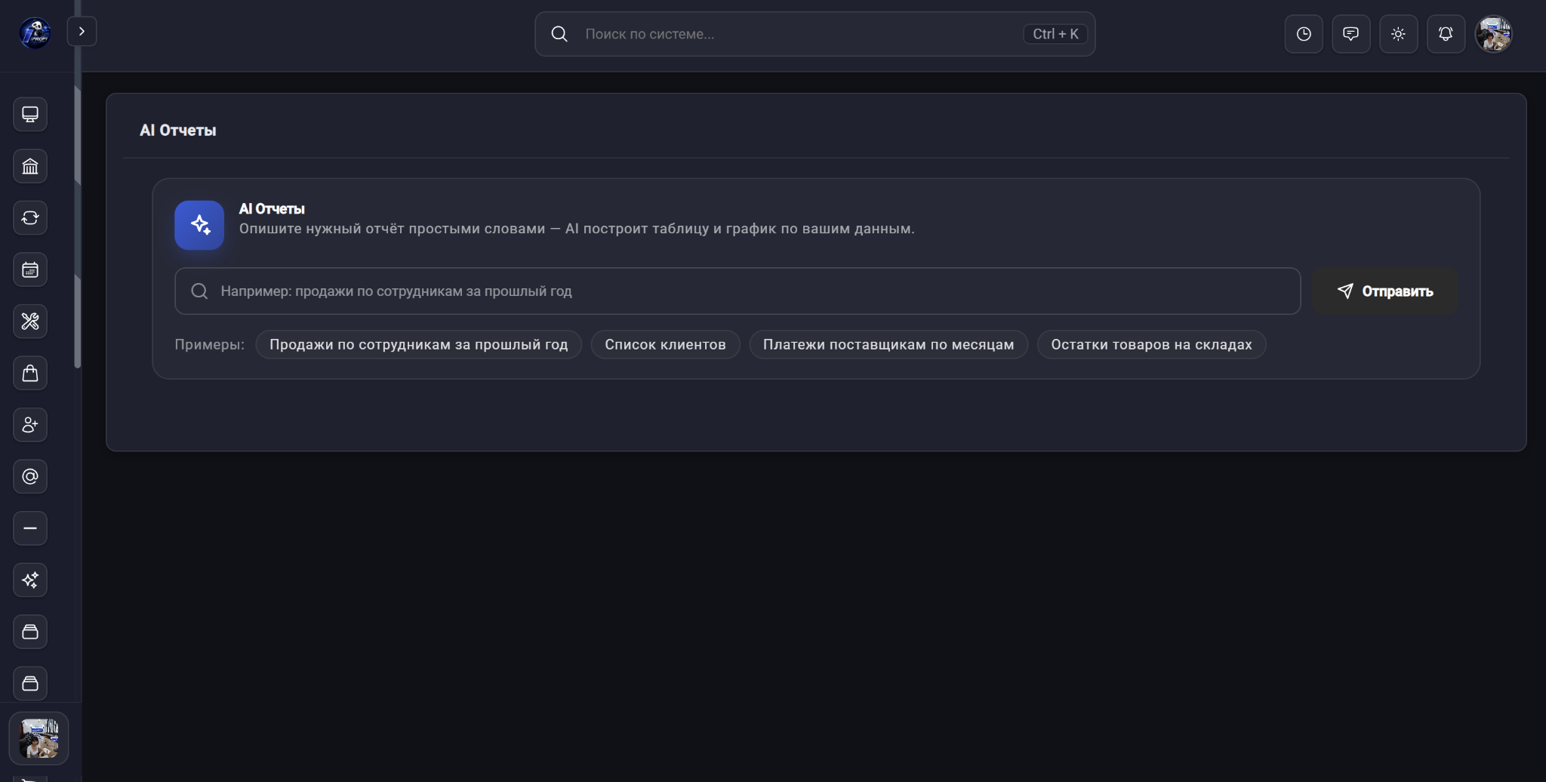The width and height of the screenshot is (1546, 782).
Task: Click the Отправить send button
Action: pyautogui.click(x=1384, y=291)
